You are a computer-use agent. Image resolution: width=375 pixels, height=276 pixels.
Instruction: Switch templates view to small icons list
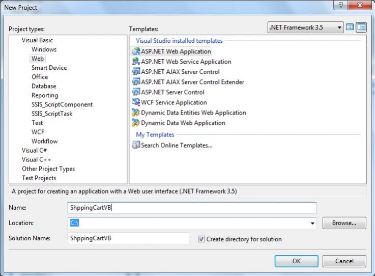[361, 27]
